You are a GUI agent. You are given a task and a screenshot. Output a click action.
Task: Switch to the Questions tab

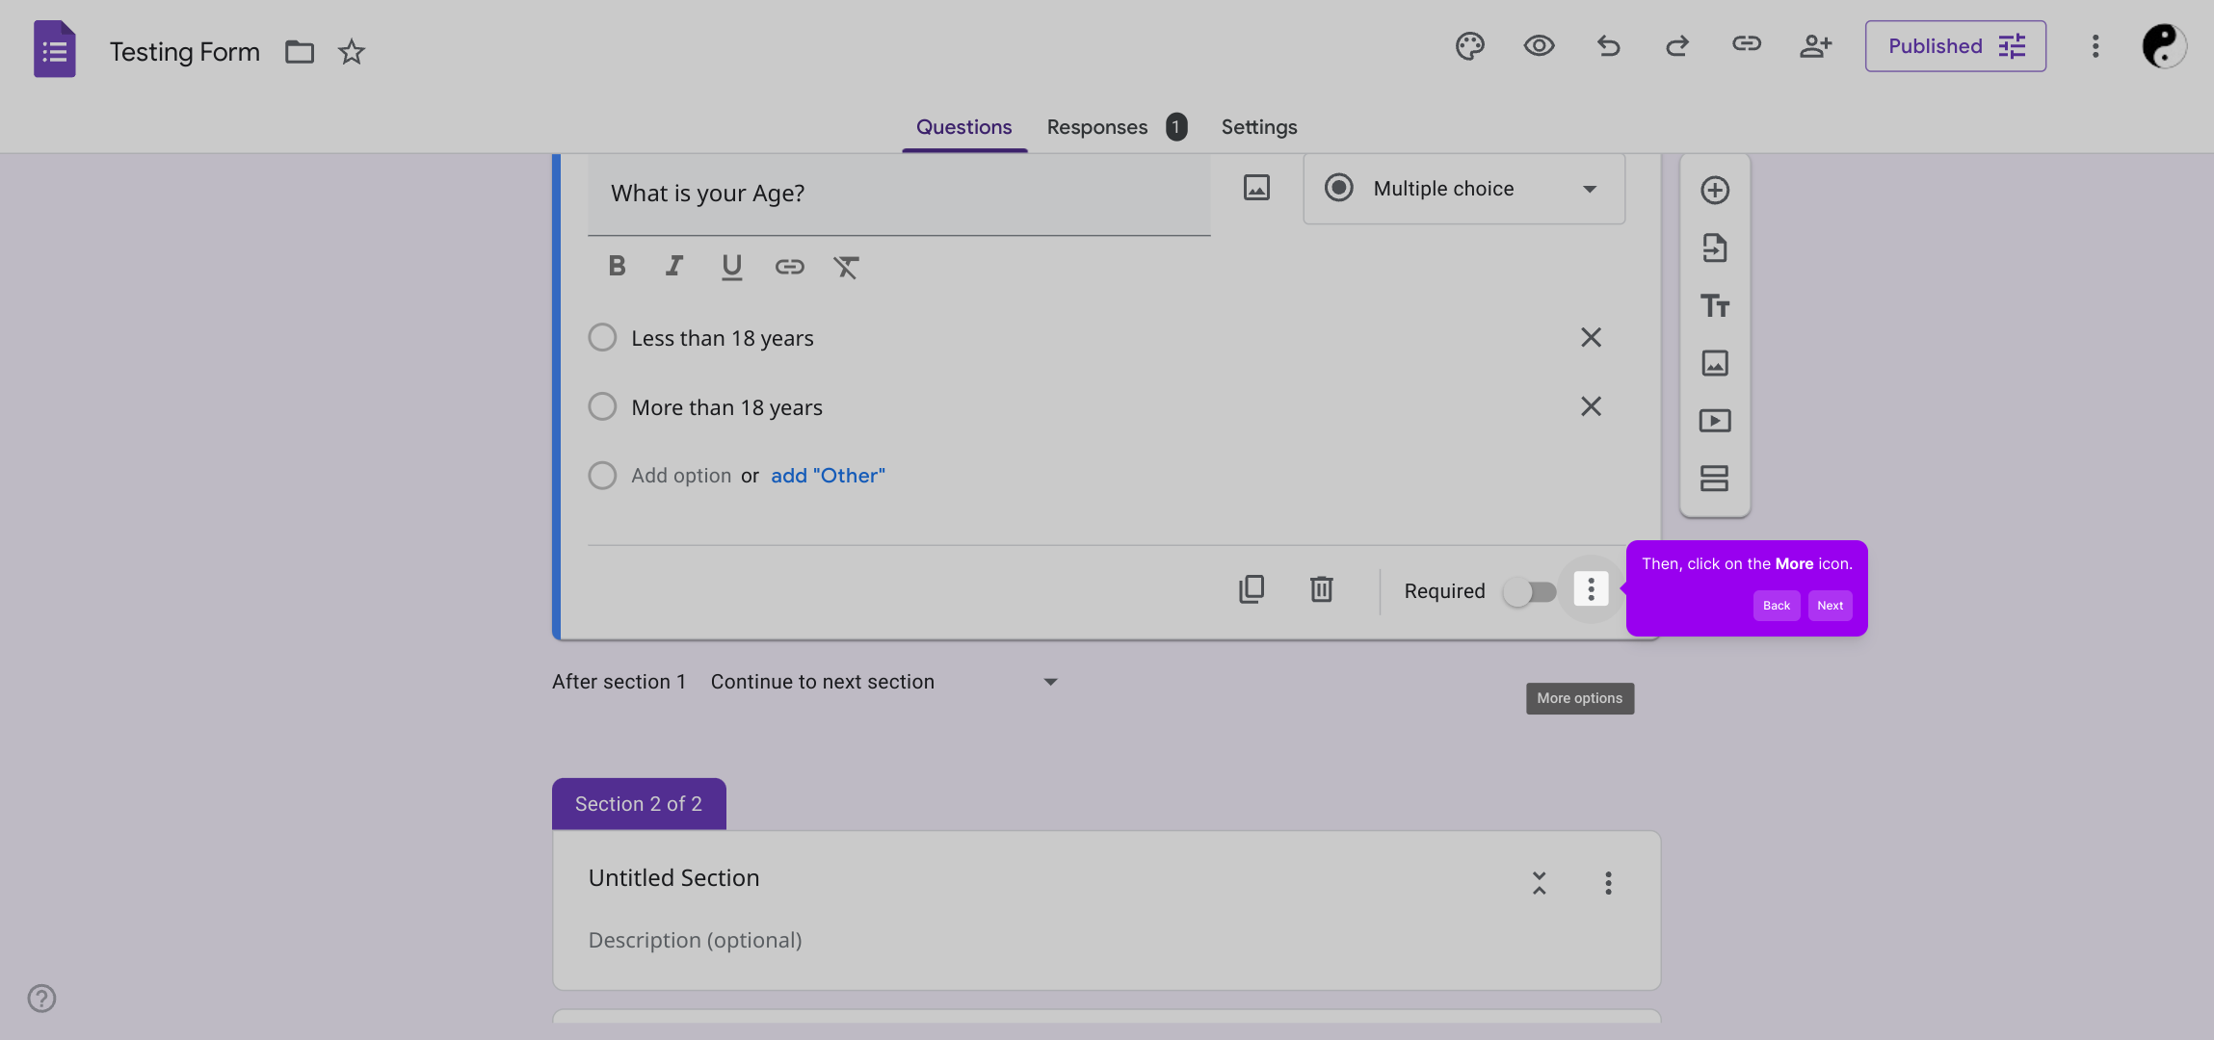963,127
